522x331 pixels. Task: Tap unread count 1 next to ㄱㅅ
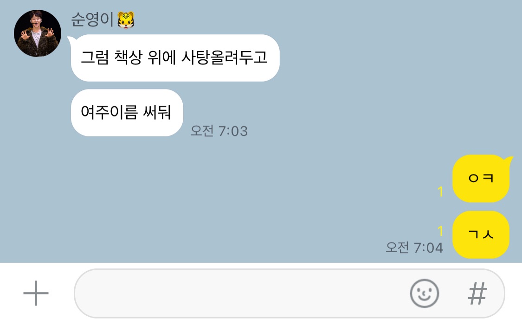click(440, 231)
